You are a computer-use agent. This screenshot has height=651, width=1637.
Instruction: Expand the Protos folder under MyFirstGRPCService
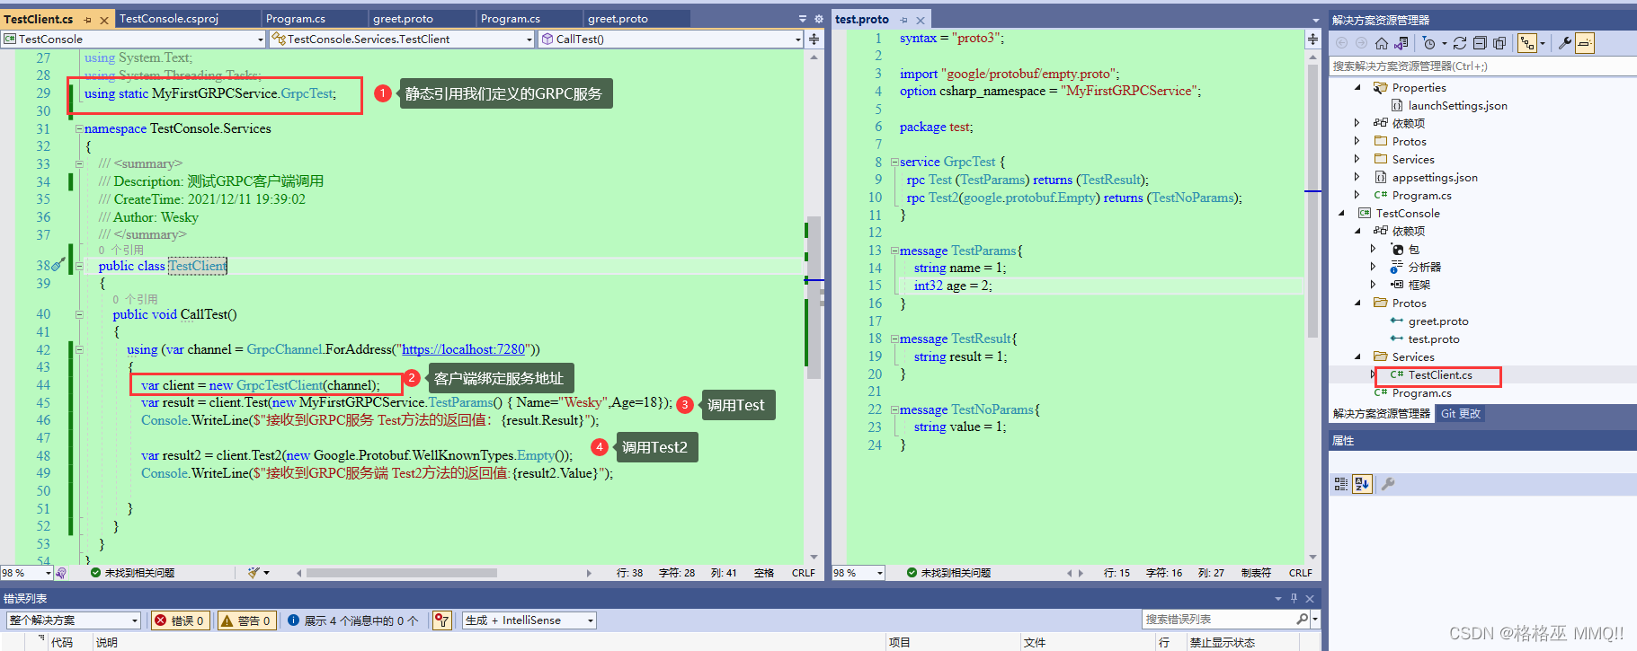point(1357,141)
